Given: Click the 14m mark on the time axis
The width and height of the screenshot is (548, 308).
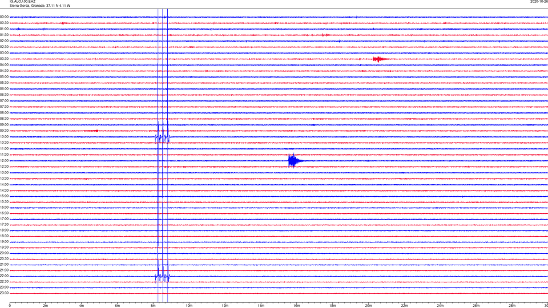Looking at the screenshot, I should (261, 306).
